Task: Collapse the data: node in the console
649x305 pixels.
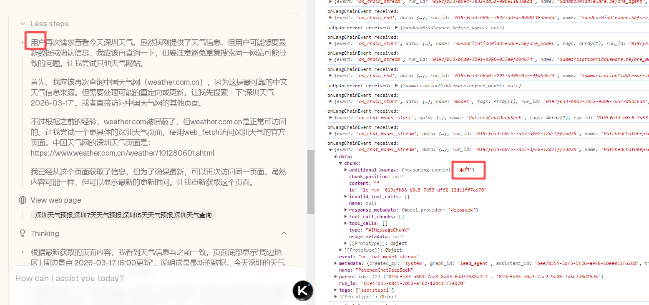Action: [336, 156]
